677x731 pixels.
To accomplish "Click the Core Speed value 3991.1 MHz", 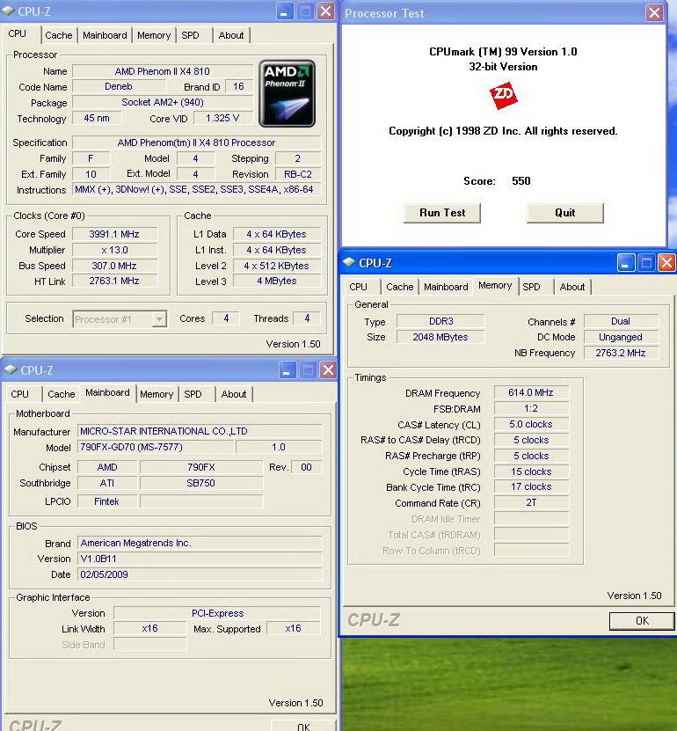I will 114,234.
